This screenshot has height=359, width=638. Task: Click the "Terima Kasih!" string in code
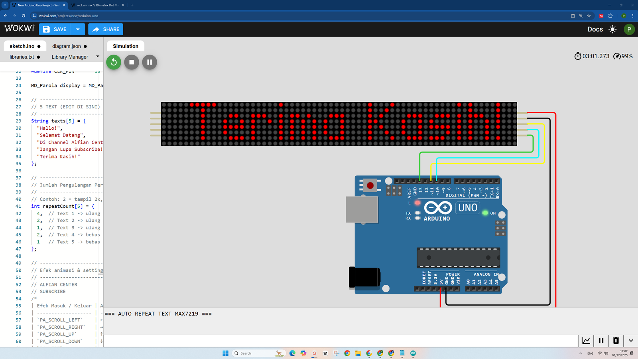coord(59,156)
